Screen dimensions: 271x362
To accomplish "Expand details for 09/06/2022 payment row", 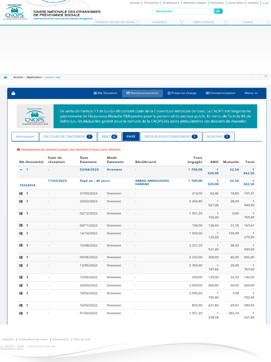I will point(21,257).
